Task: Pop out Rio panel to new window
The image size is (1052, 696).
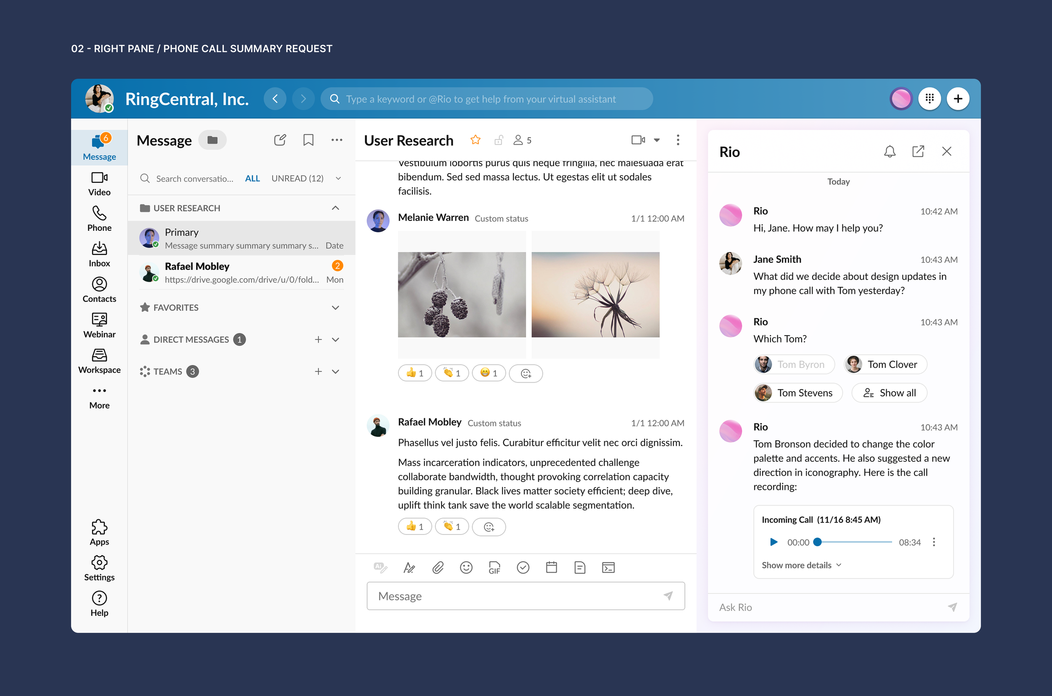Action: 918,151
